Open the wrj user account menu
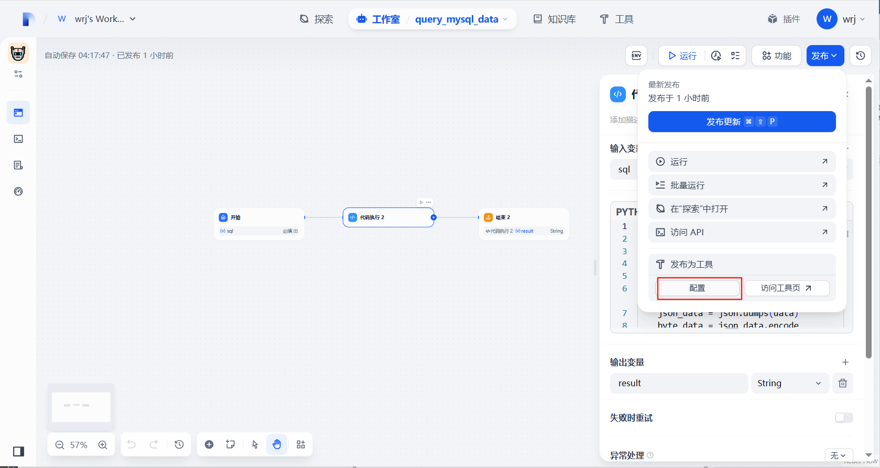Image resolution: width=880 pixels, height=468 pixels. [x=841, y=19]
